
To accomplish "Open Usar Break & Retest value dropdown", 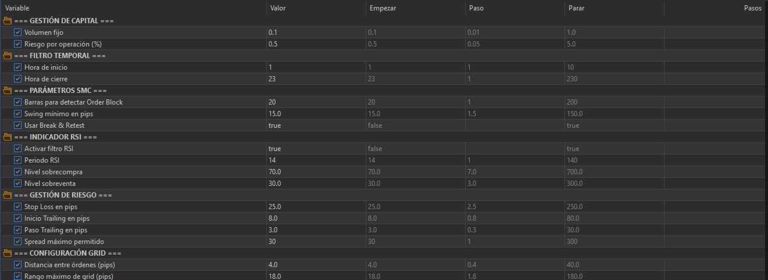I will point(315,125).
